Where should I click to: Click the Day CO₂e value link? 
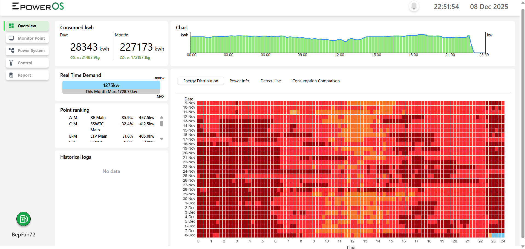[x=85, y=57]
